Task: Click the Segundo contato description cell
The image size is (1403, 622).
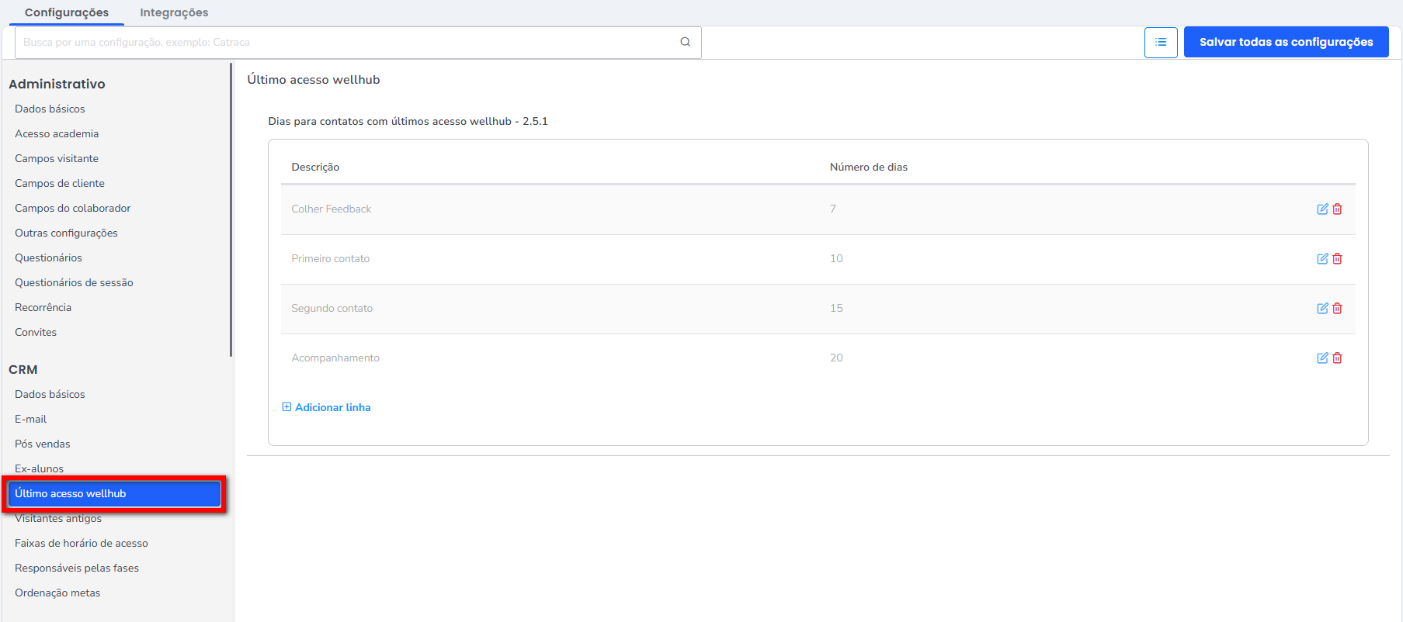Action: tap(332, 308)
